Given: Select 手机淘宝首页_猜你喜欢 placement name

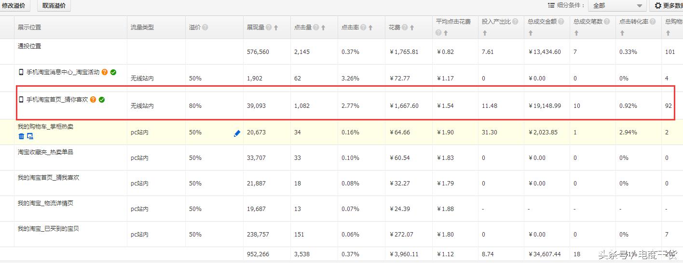Looking at the screenshot, I should pos(57,100).
